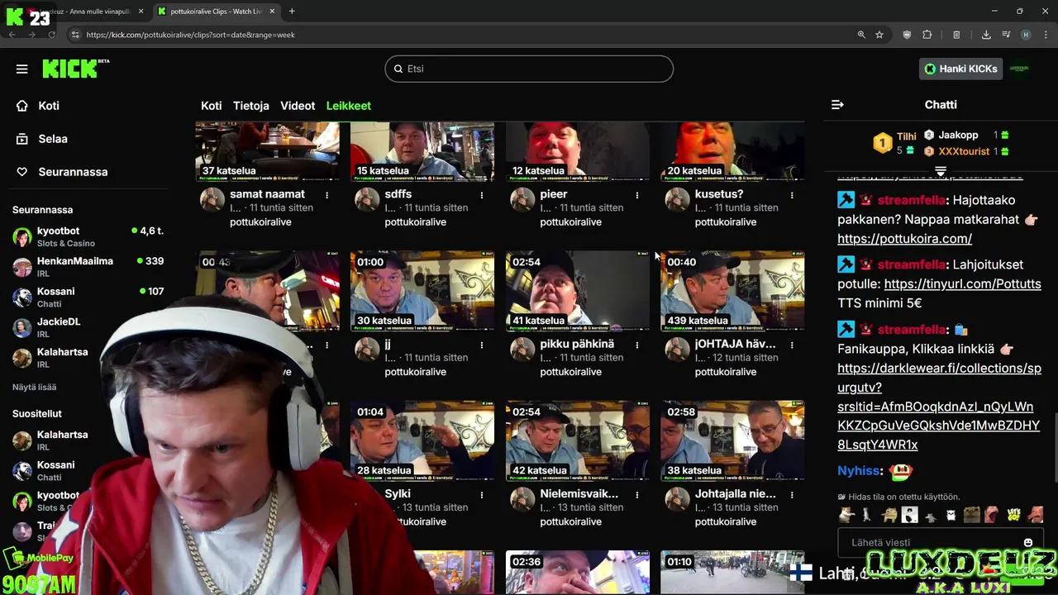Open options menu for clip 'Johtajalla nie...'

tap(792, 494)
